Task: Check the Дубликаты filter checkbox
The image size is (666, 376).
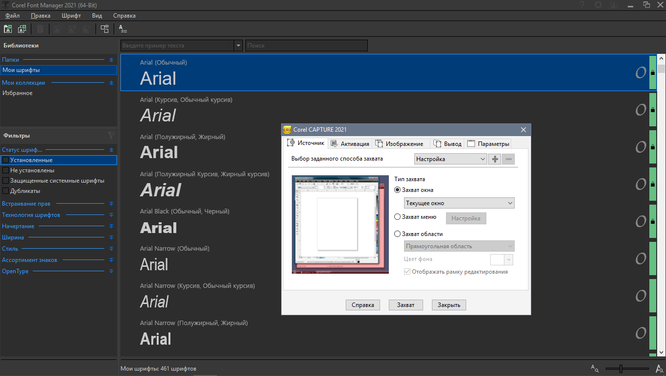Action: coord(6,191)
